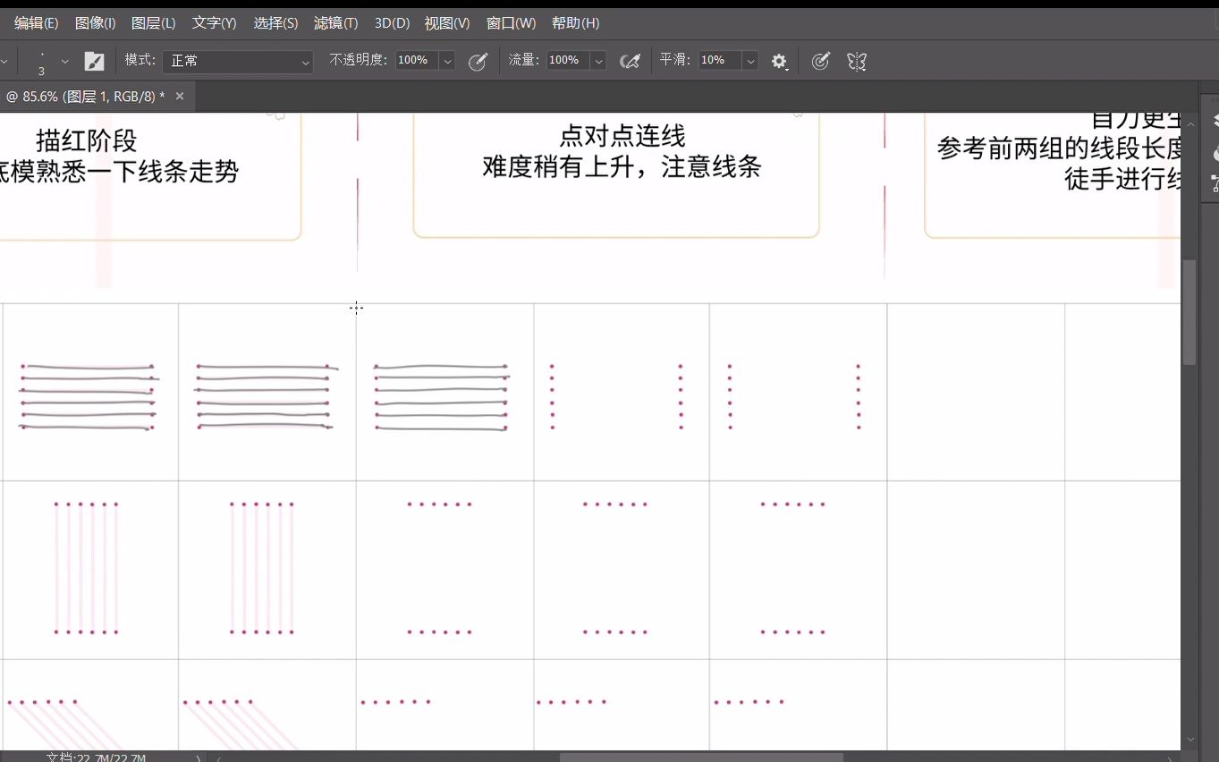Toggle the Brush Settings panel icon
The image size is (1219, 762).
tap(94, 61)
